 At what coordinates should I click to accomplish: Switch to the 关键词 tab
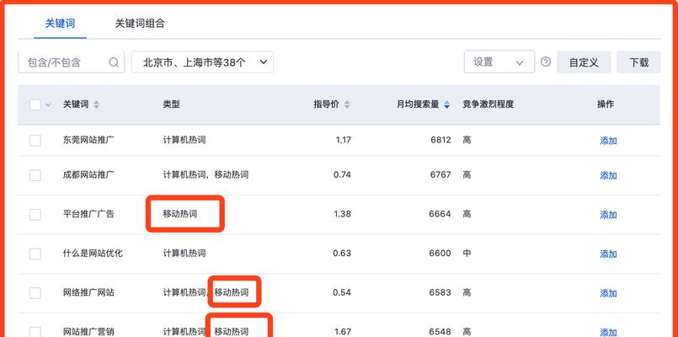[x=60, y=24]
